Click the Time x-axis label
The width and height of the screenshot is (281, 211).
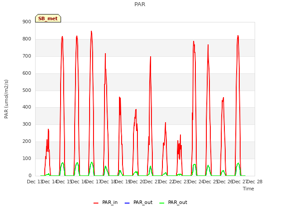[249, 189]
